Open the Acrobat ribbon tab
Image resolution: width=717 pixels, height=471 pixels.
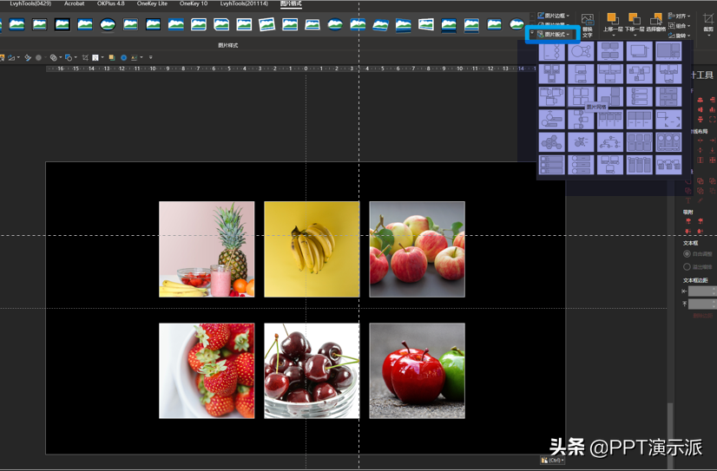point(74,3)
